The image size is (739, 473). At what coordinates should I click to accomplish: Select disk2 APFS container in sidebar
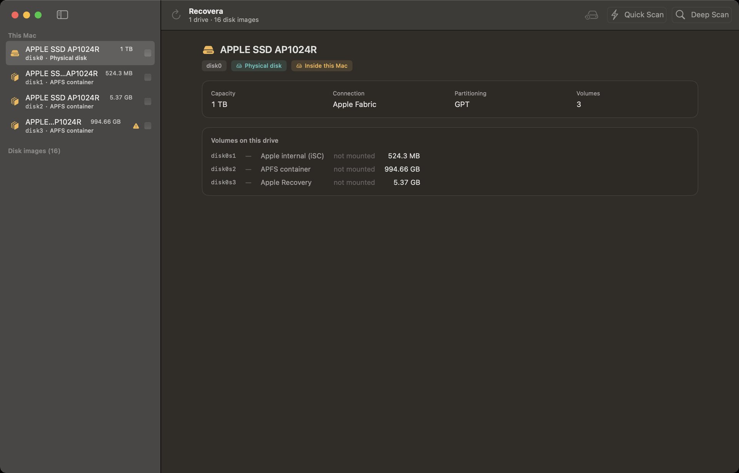pyautogui.click(x=80, y=102)
